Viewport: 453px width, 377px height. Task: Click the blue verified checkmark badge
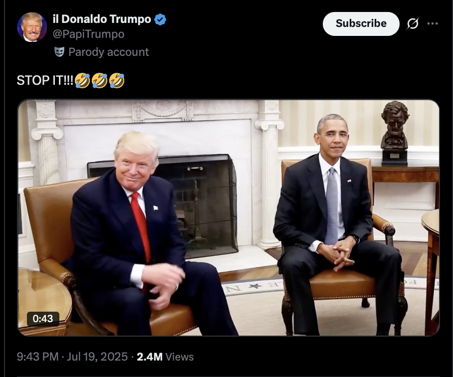(160, 19)
